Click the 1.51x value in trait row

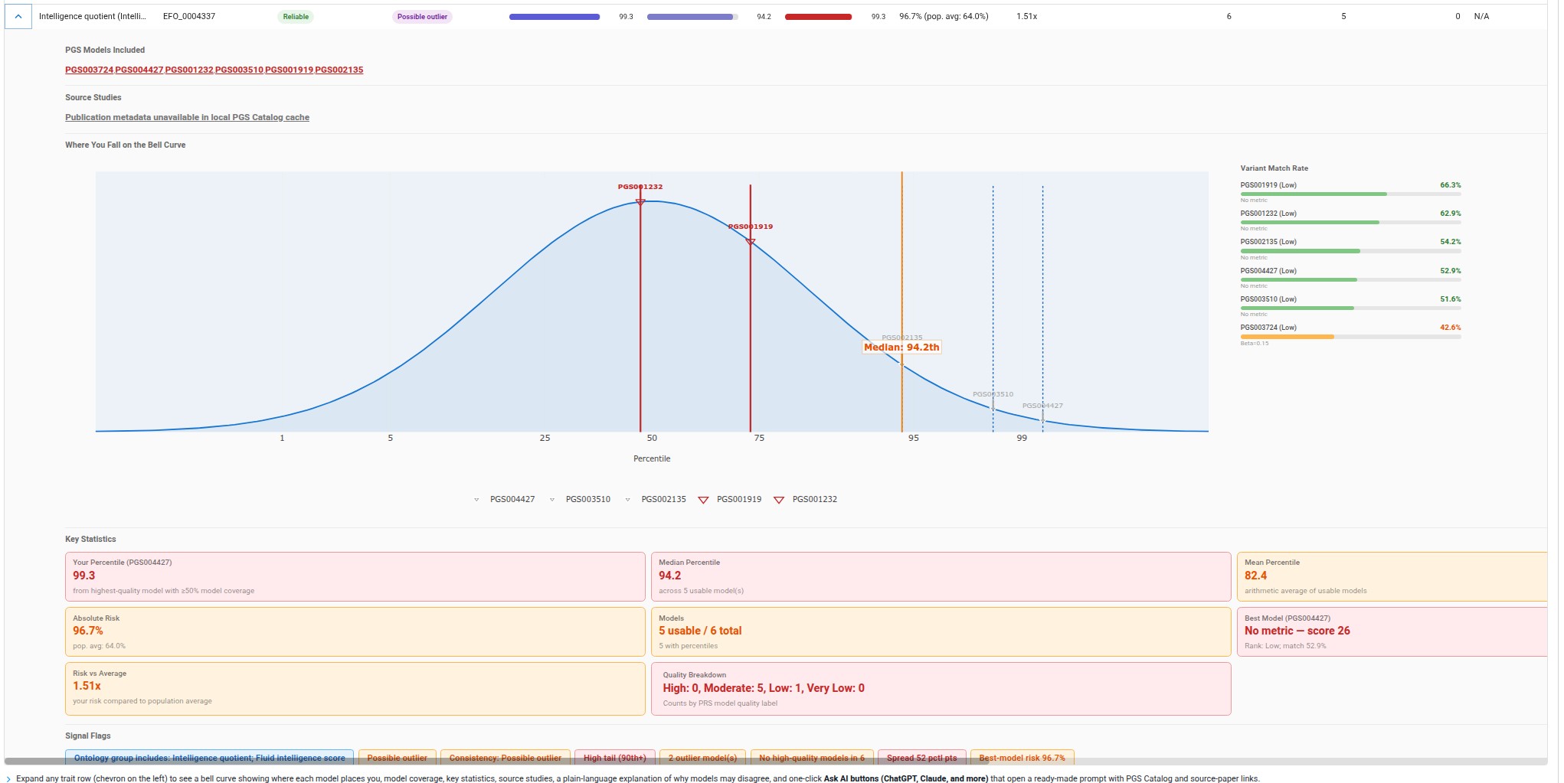pyautogui.click(x=1027, y=16)
